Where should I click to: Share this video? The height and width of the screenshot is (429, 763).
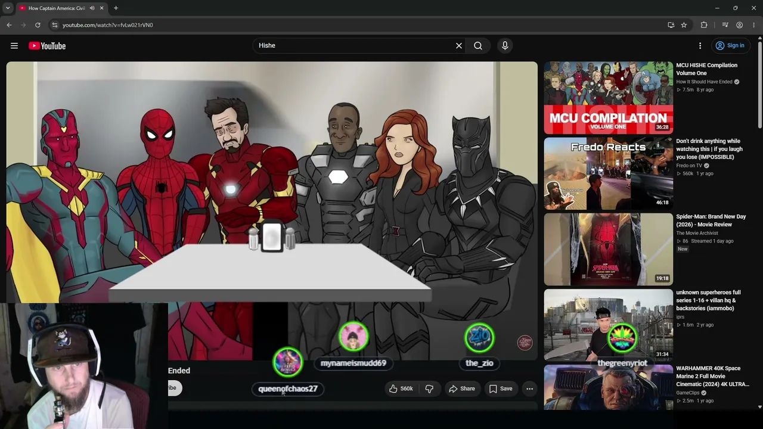point(462,388)
